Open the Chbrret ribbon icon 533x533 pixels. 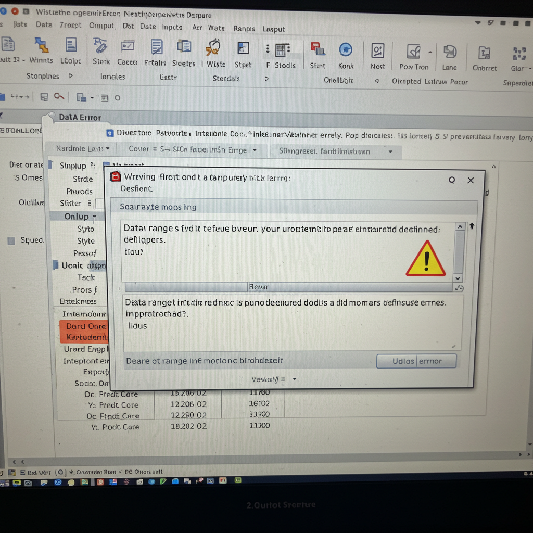click(x=484, y=54)
